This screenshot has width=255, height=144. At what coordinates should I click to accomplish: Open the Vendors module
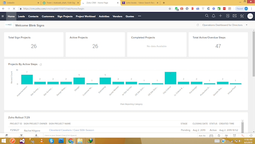117,16
